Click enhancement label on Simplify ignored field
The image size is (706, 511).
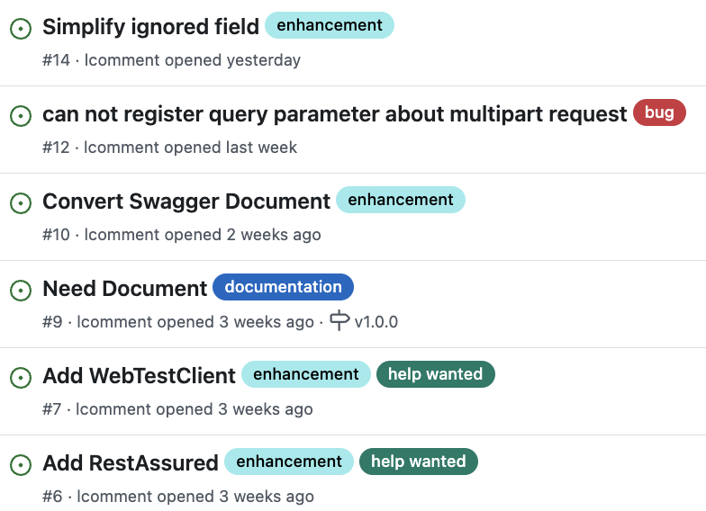[330, 25]
